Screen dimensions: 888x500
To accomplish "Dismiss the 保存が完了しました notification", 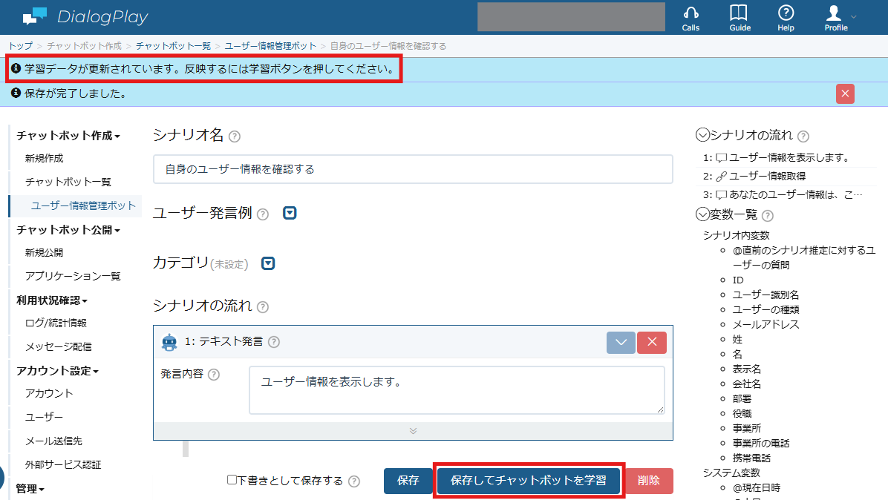I will pos(845,94).
